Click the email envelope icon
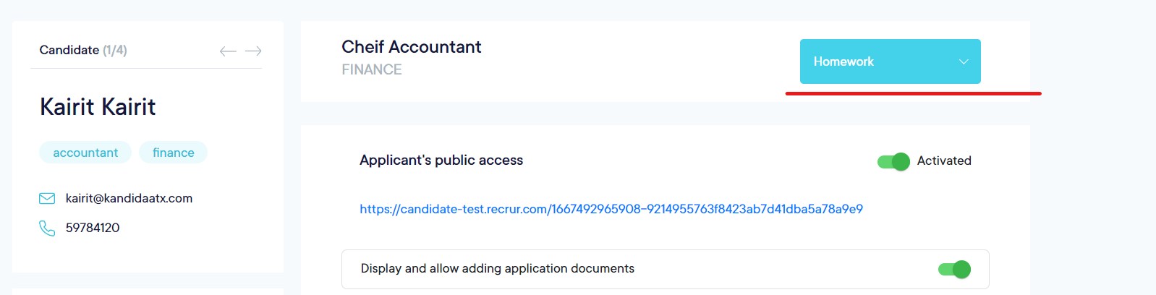This screenshot has width=1156, height=295. point(47,198)
